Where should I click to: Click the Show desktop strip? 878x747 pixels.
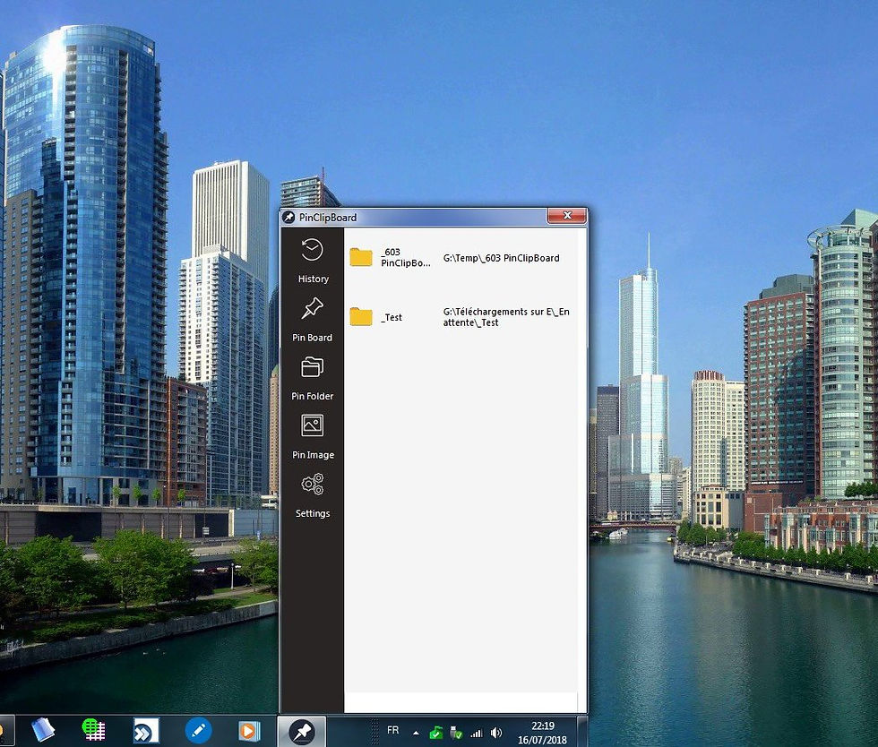(x=582, y=731)
